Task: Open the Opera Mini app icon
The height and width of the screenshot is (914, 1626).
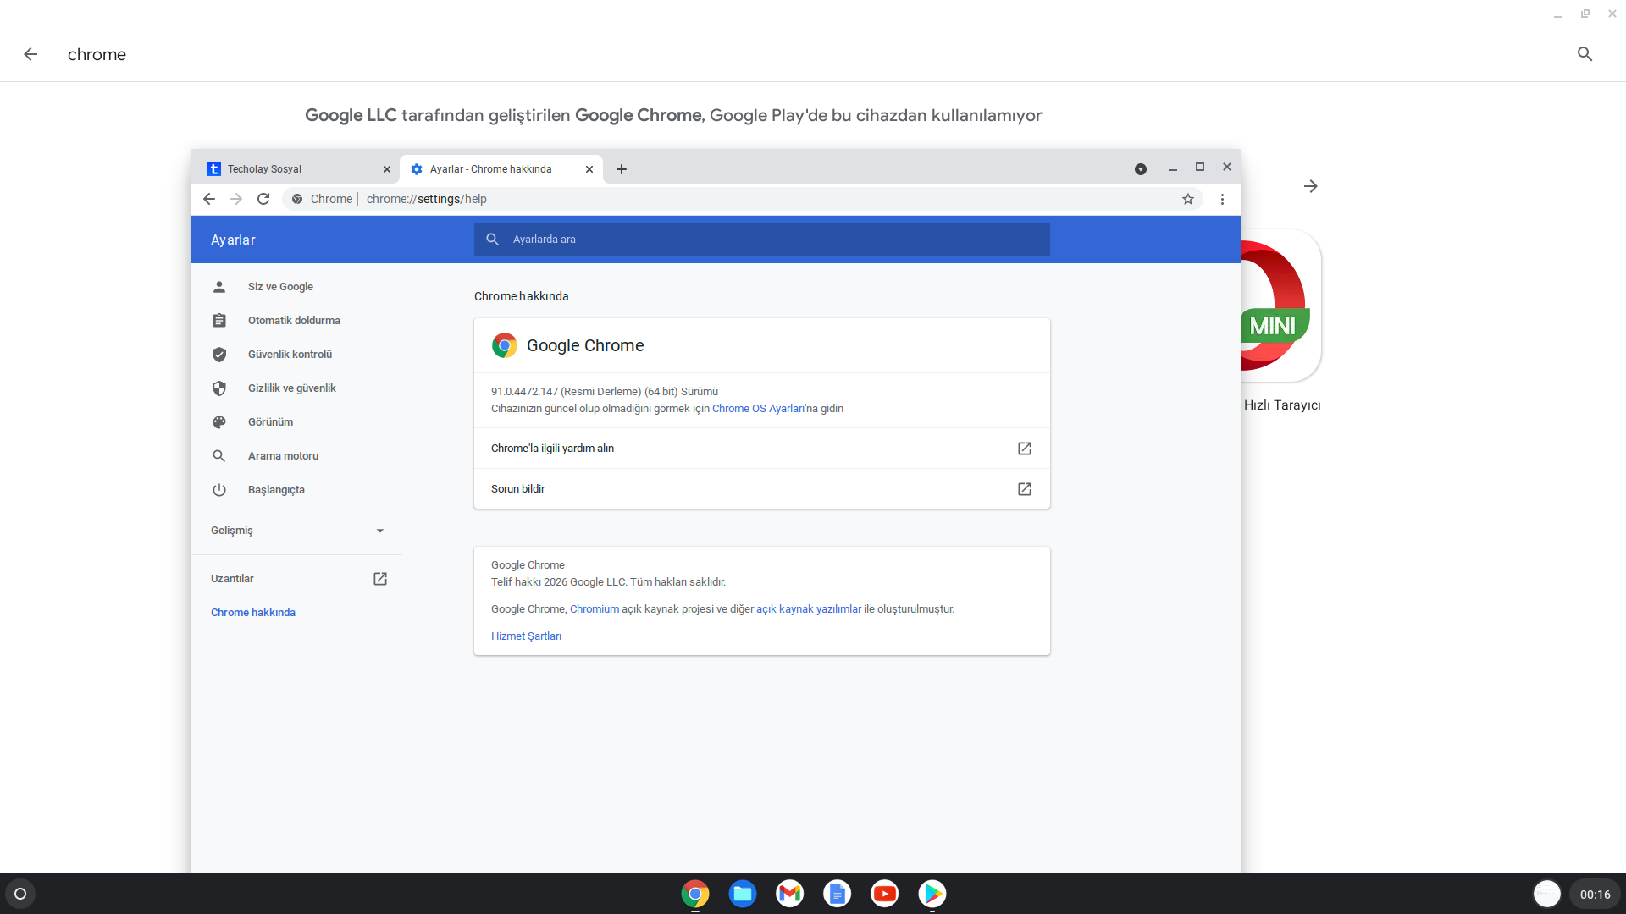Action: 1280,306
